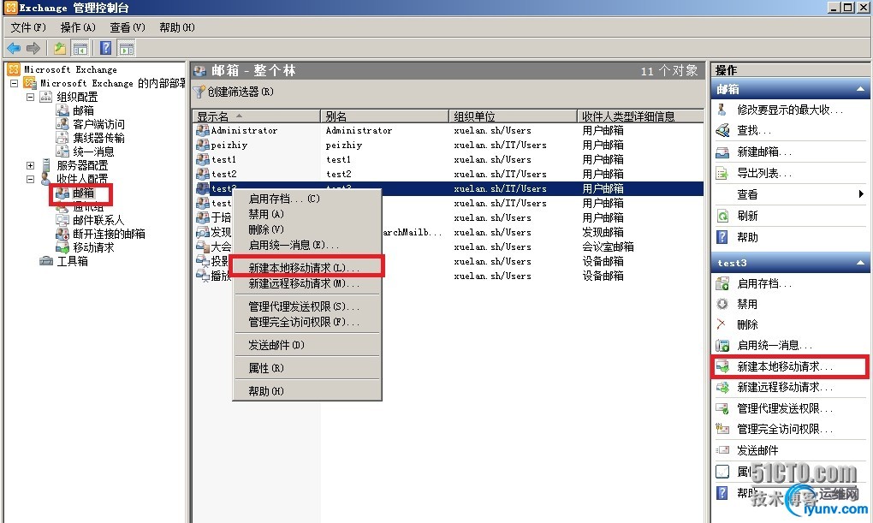Choose 启用存档(C) from context menu
Screen dimensions: 873x523
pyautogui.click(x=307, y=199)
